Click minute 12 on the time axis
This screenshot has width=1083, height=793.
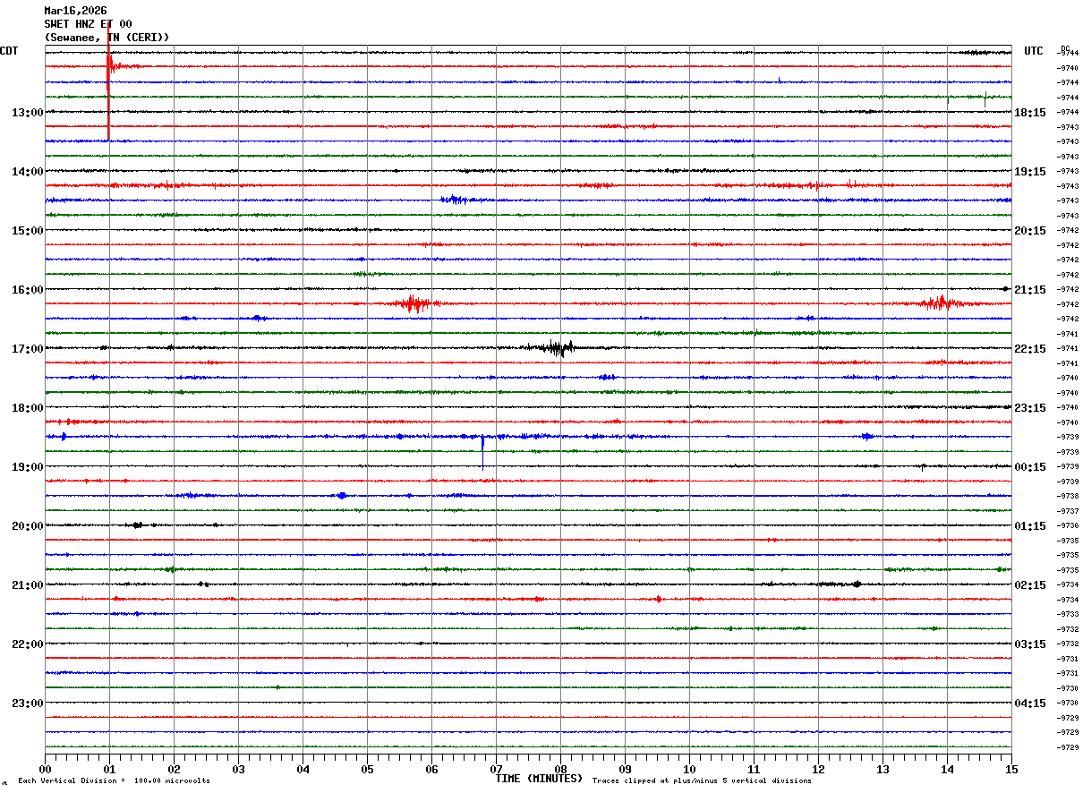[818, 769]
